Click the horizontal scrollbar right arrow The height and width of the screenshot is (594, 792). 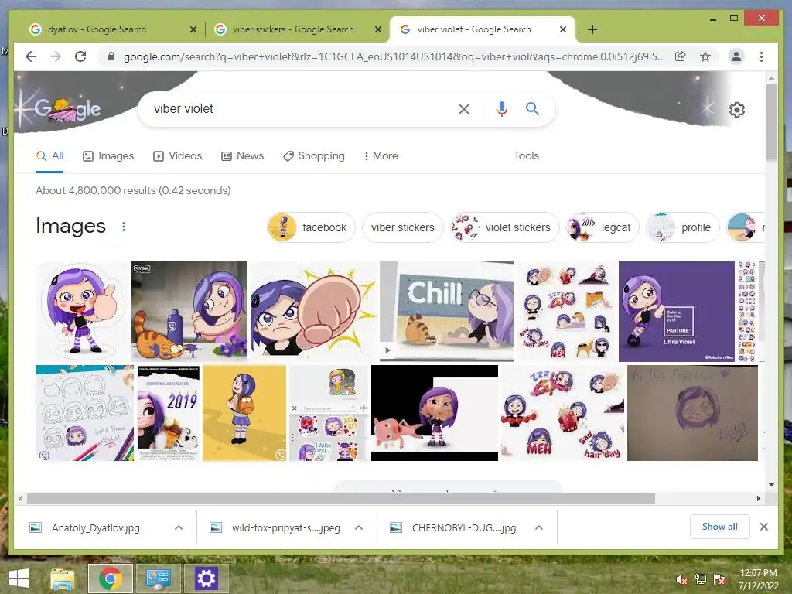point(758,499)
